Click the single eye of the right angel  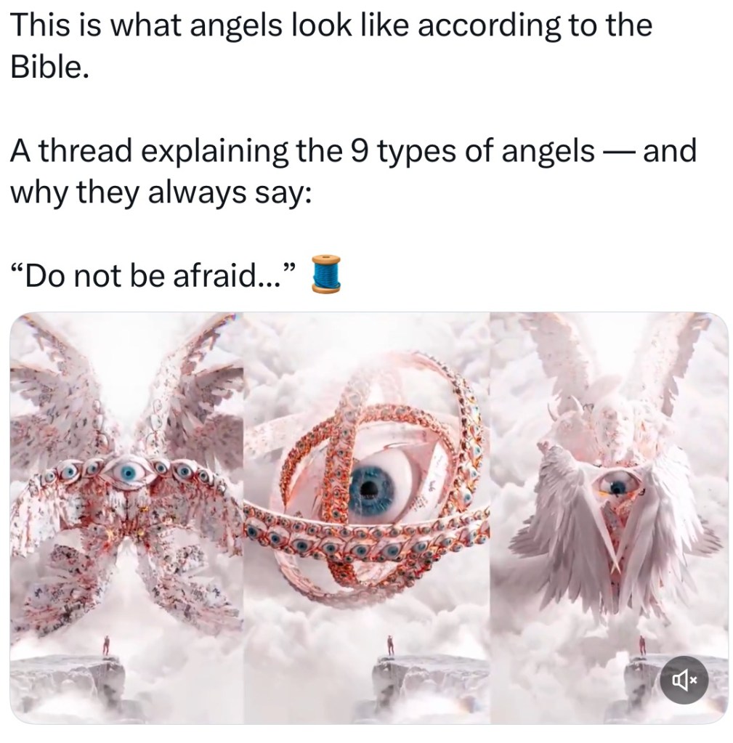pyautogui.click(x=616, y=484)
